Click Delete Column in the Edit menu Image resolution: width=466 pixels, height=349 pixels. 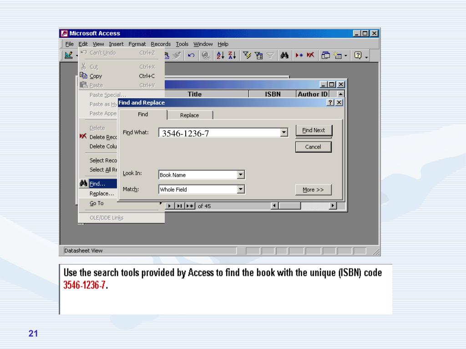pyautogui.click(x=103, y=146)
